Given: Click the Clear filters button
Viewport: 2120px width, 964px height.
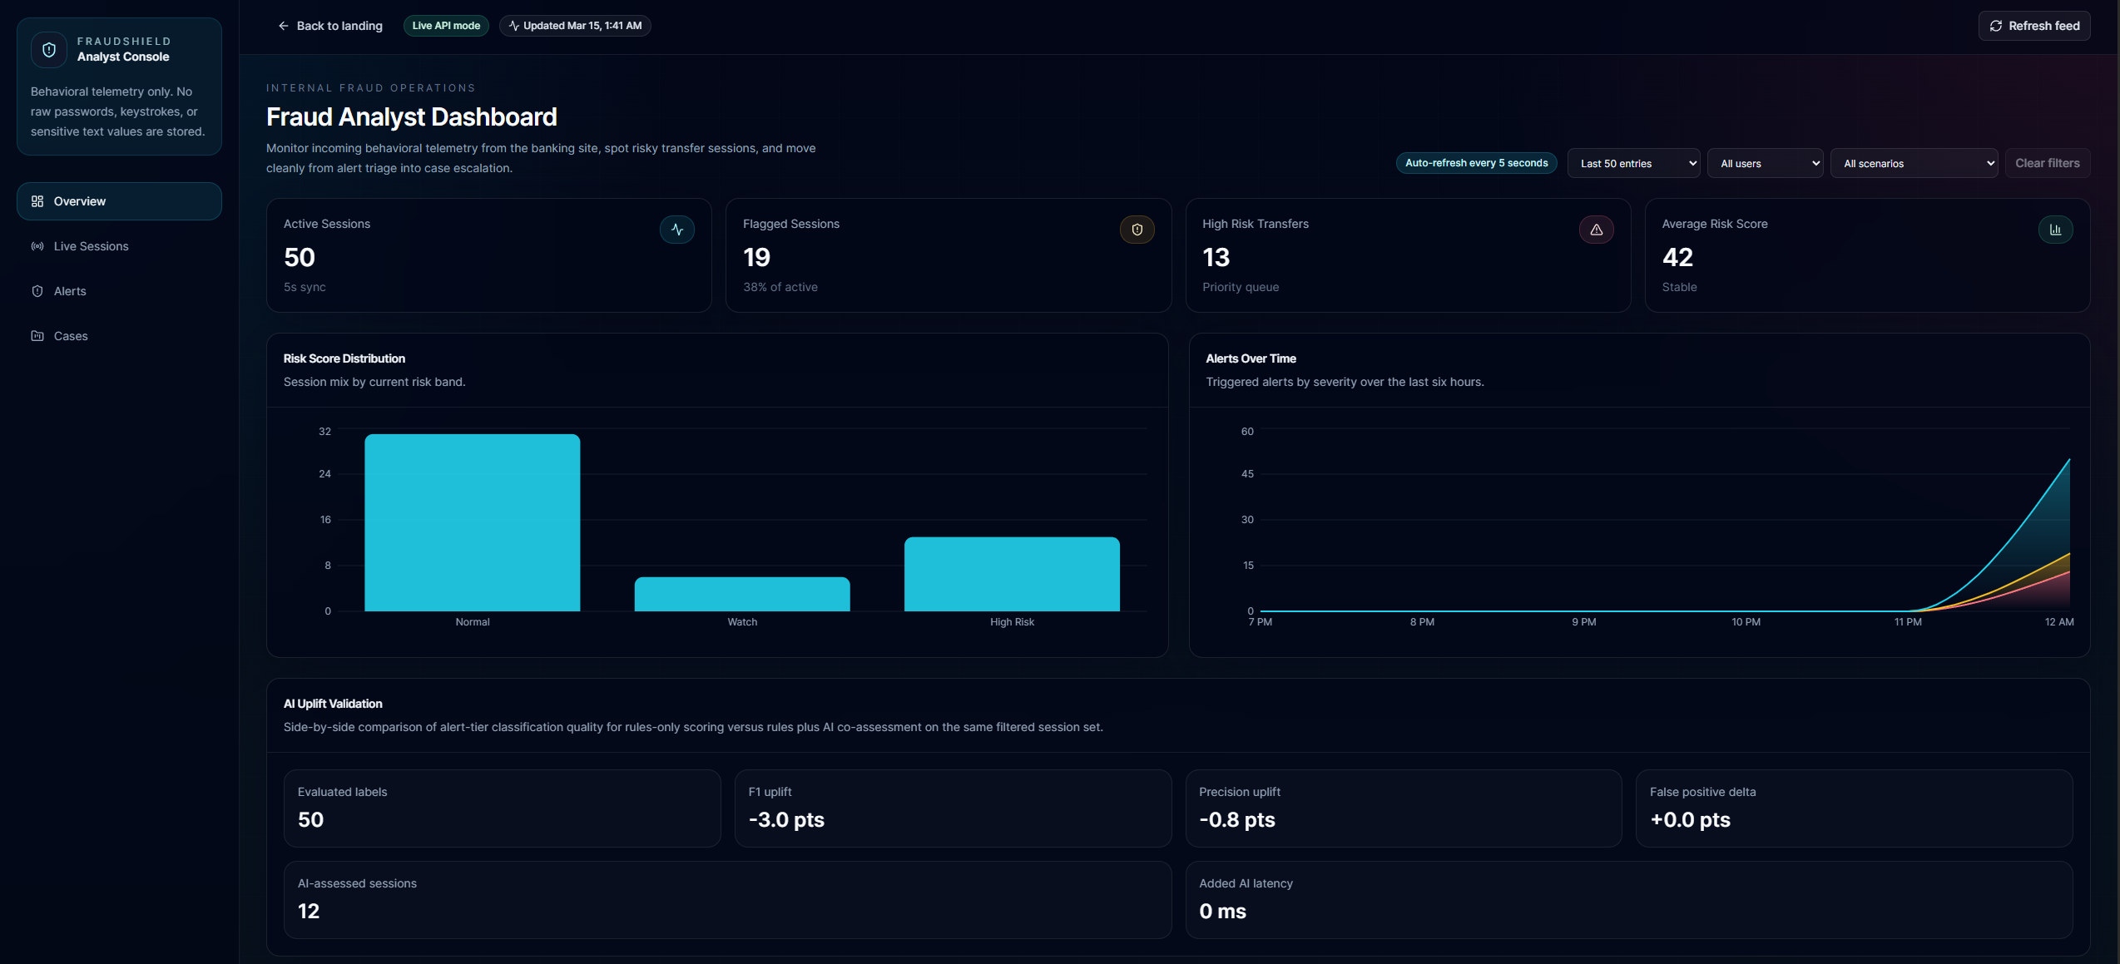Looking at the screenshot, I should pos(2047,163).
